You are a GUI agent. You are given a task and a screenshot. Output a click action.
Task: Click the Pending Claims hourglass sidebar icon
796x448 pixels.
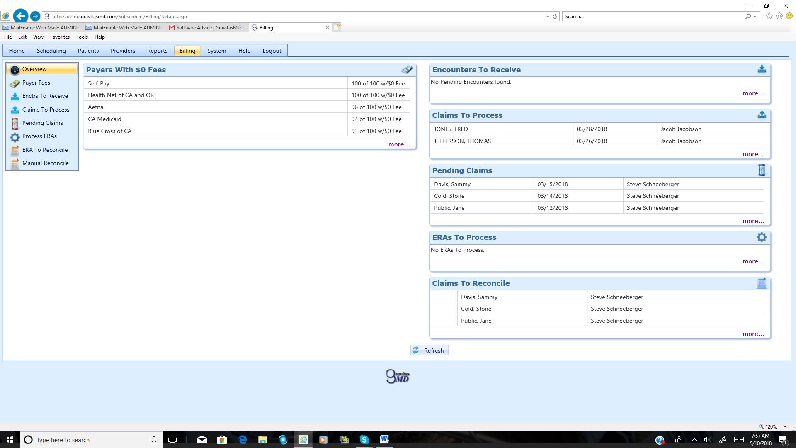[x=15, y=123]
